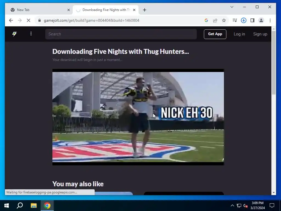Switch to the New Tab tab
This screenshot has width=281, height=211.
39,10
